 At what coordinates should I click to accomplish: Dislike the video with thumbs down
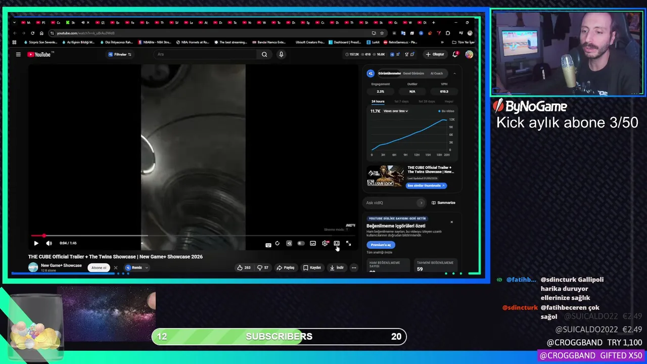[x=263, y=267]
